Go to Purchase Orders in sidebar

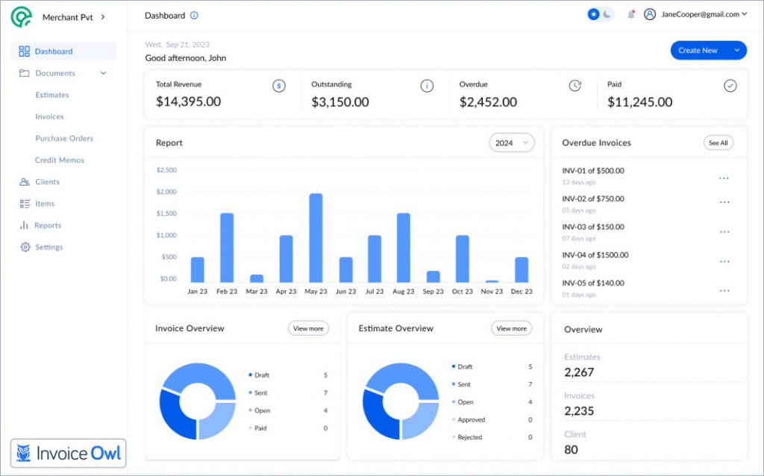pyautogui.click(x=63, y=138)
